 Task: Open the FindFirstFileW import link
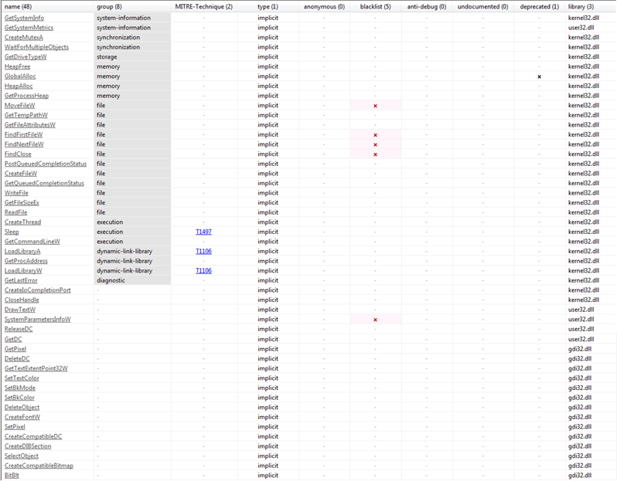tap(24, 135)
